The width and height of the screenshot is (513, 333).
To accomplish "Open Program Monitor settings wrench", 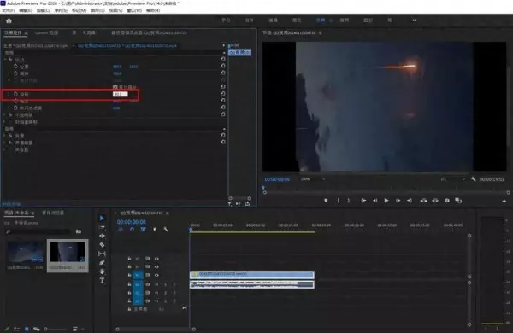I will tap(473, 179).
